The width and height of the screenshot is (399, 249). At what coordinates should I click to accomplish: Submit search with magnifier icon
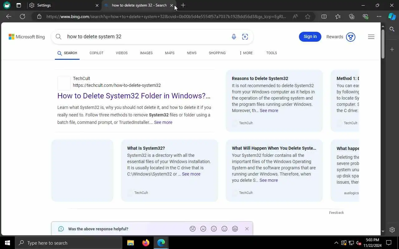tap(58, 37)
